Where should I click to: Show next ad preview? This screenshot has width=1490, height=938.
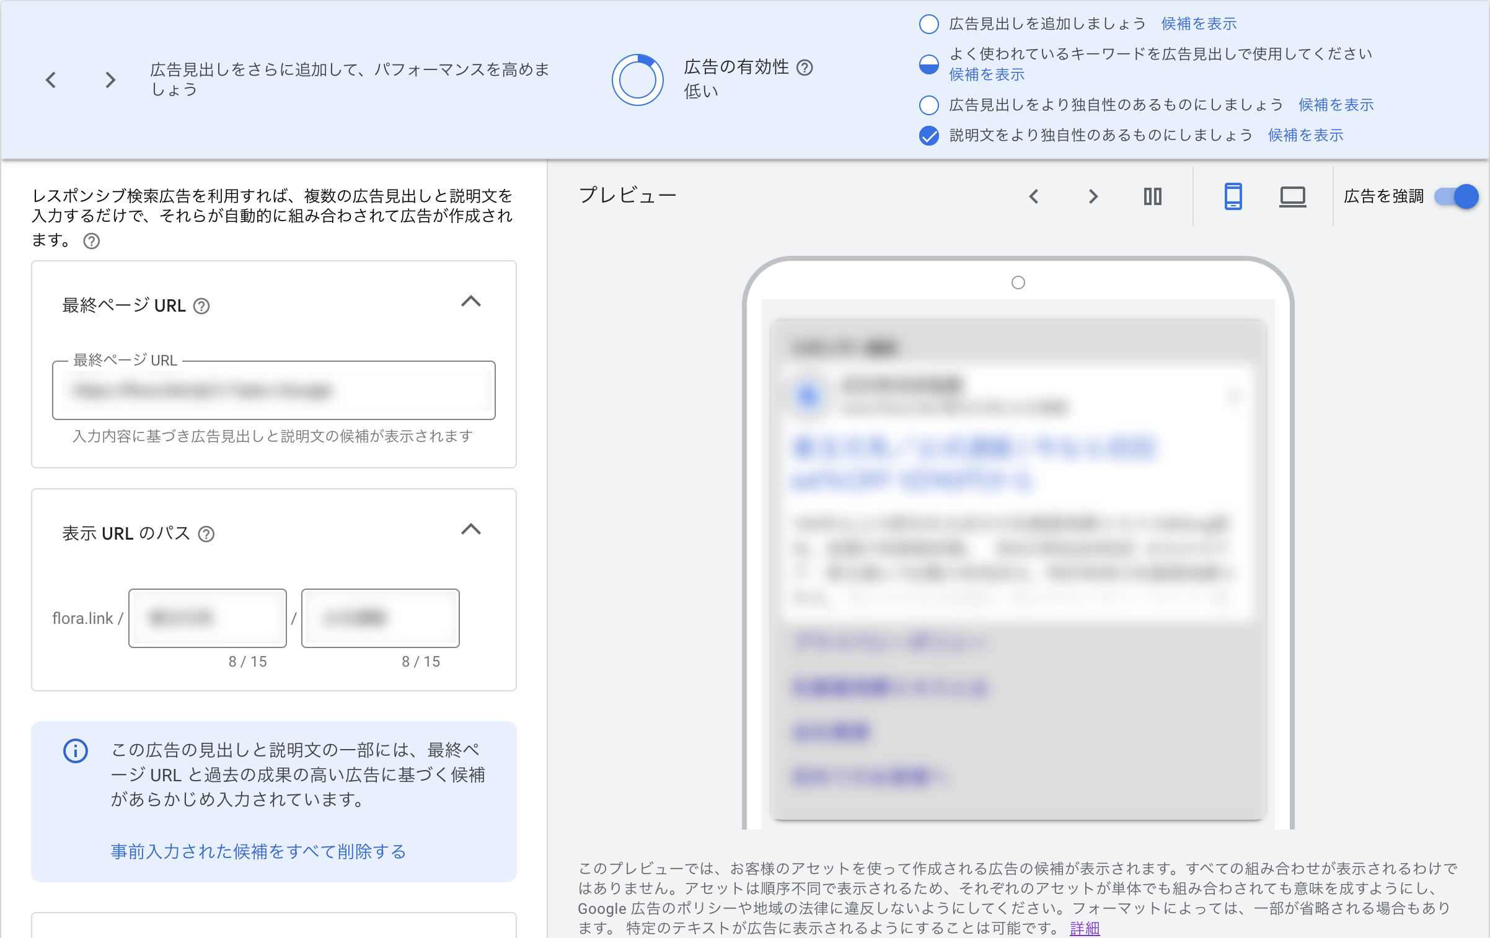tap(1093, 196)
